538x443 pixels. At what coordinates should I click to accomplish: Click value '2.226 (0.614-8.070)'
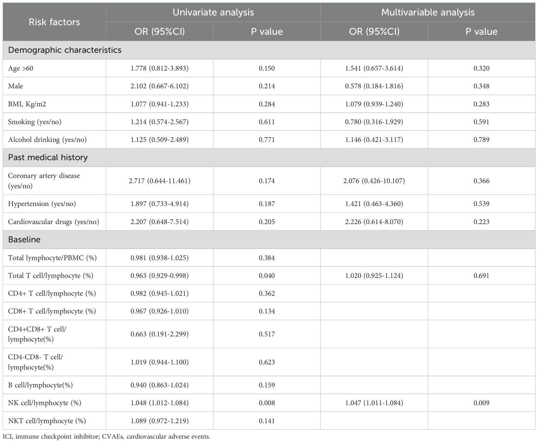tap(374, 221)
